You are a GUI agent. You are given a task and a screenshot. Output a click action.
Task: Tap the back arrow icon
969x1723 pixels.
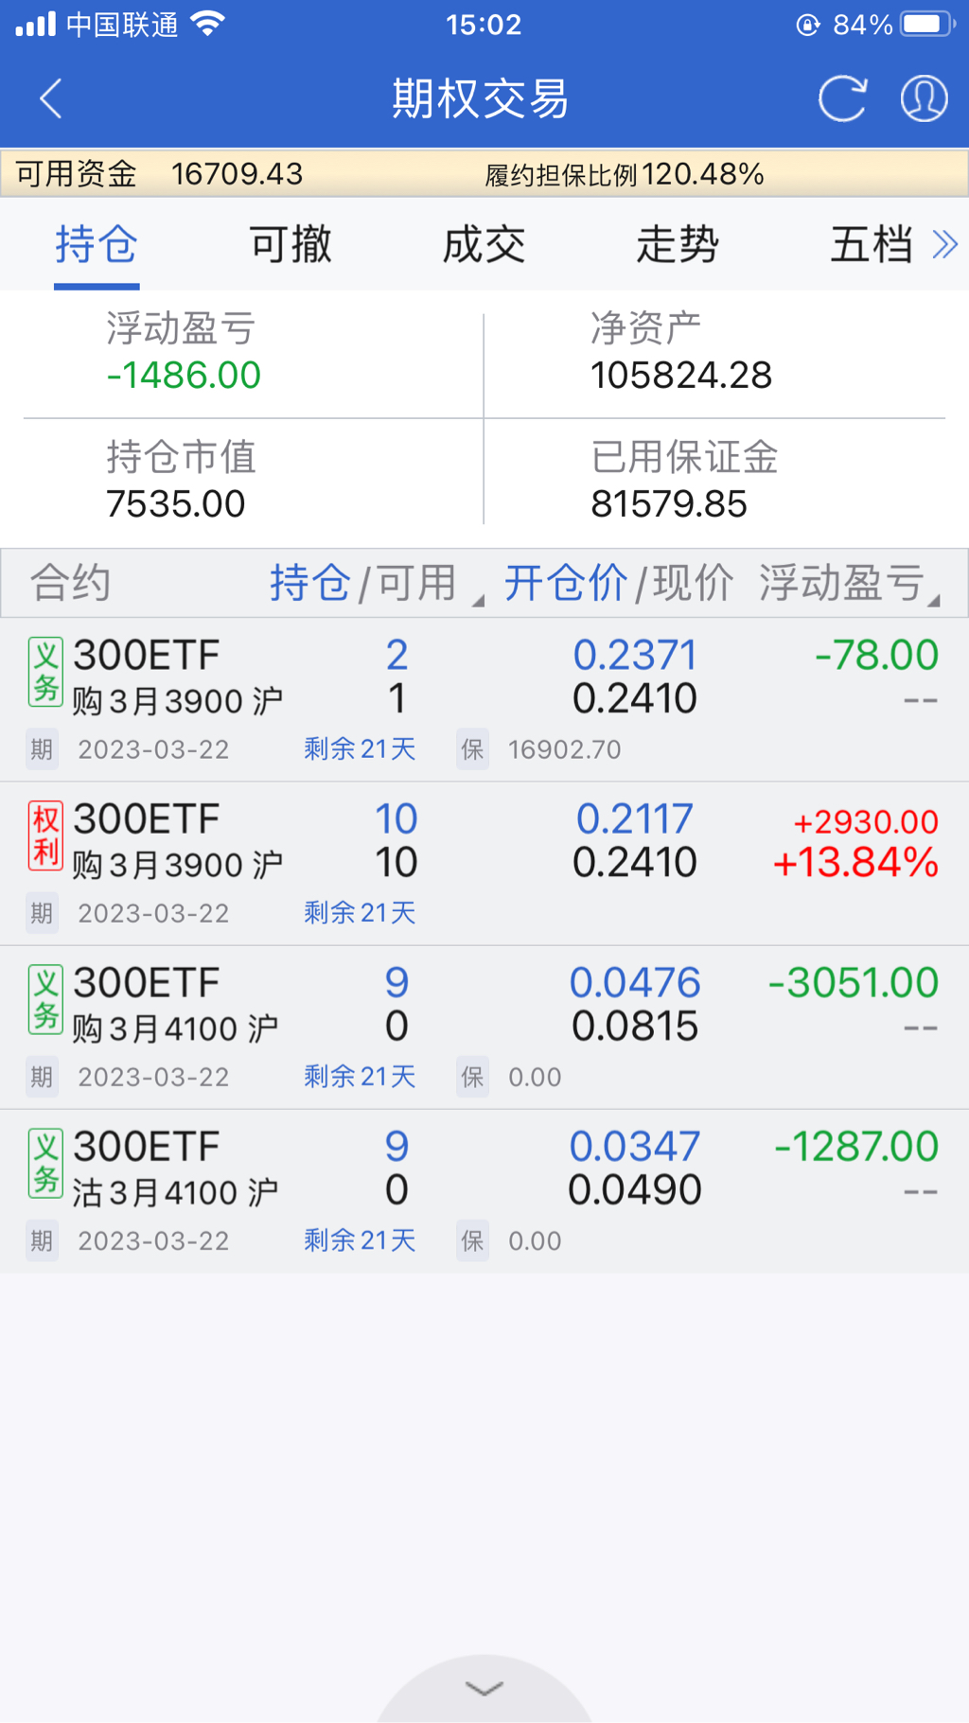[51, 98]
